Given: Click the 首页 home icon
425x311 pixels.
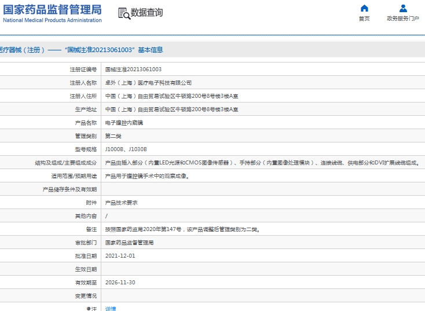Looking at the screenshot, I should click(364, 8).
